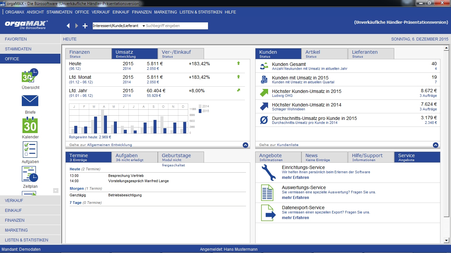Click the Kunden mit Umsatz coins icon
451x253 pixels.
[264, 79]
